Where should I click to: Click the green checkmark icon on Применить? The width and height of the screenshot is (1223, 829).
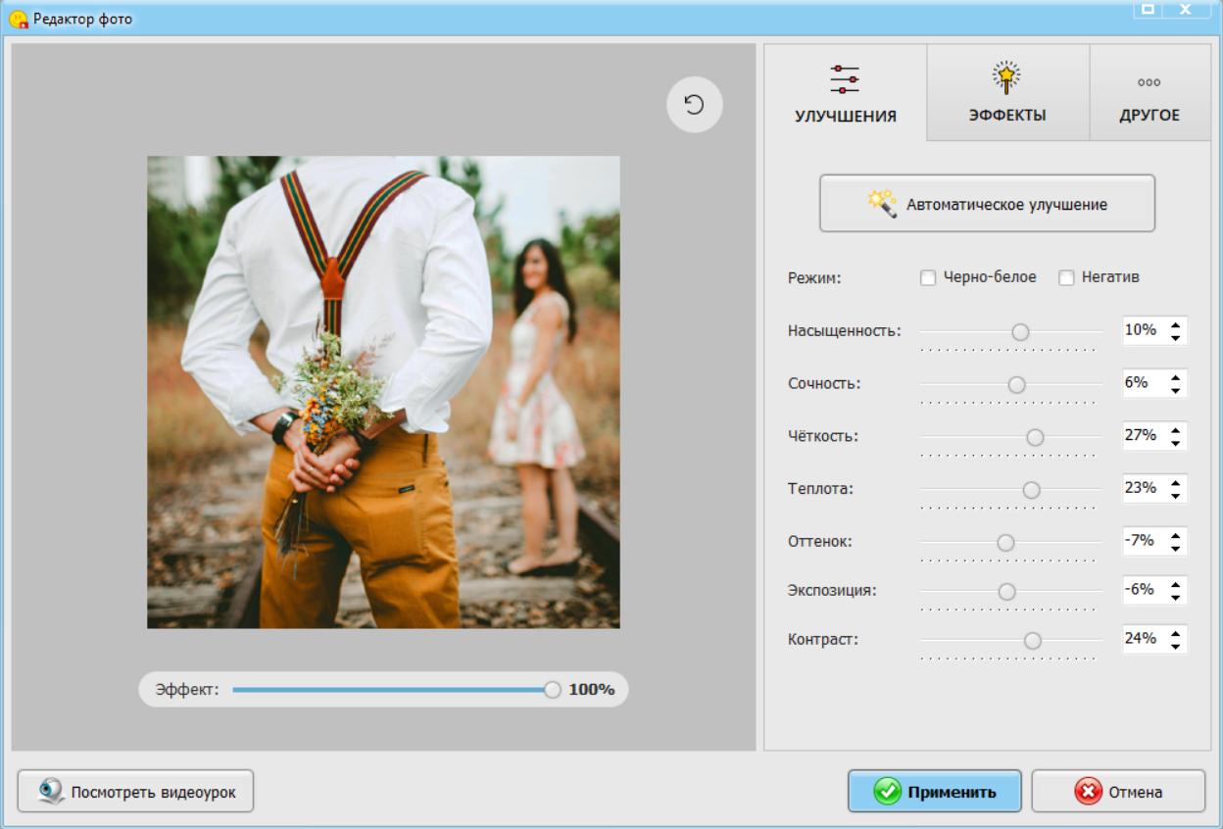888,792
